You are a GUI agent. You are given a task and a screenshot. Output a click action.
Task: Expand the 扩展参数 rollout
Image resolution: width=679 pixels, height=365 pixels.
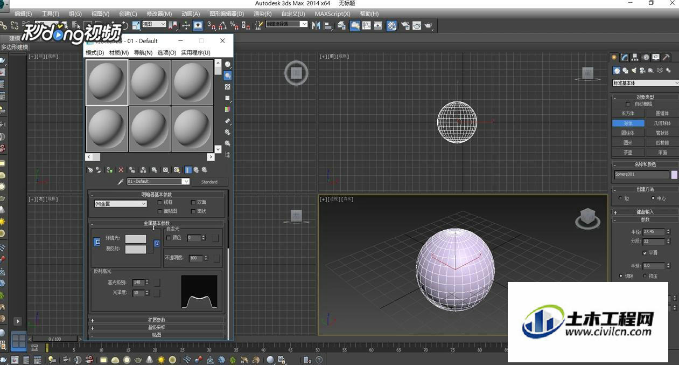click(x=157, y=320)
